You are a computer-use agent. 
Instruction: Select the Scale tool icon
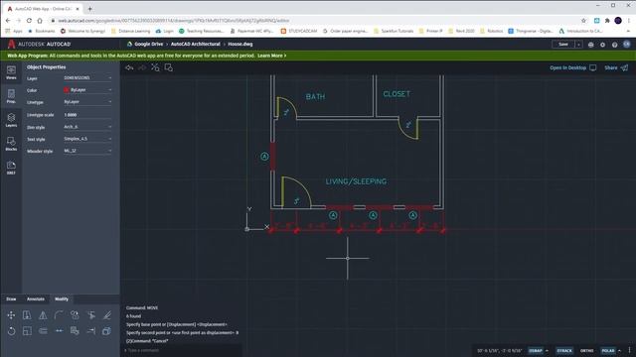pyautogui.click(x=27, y=331)
